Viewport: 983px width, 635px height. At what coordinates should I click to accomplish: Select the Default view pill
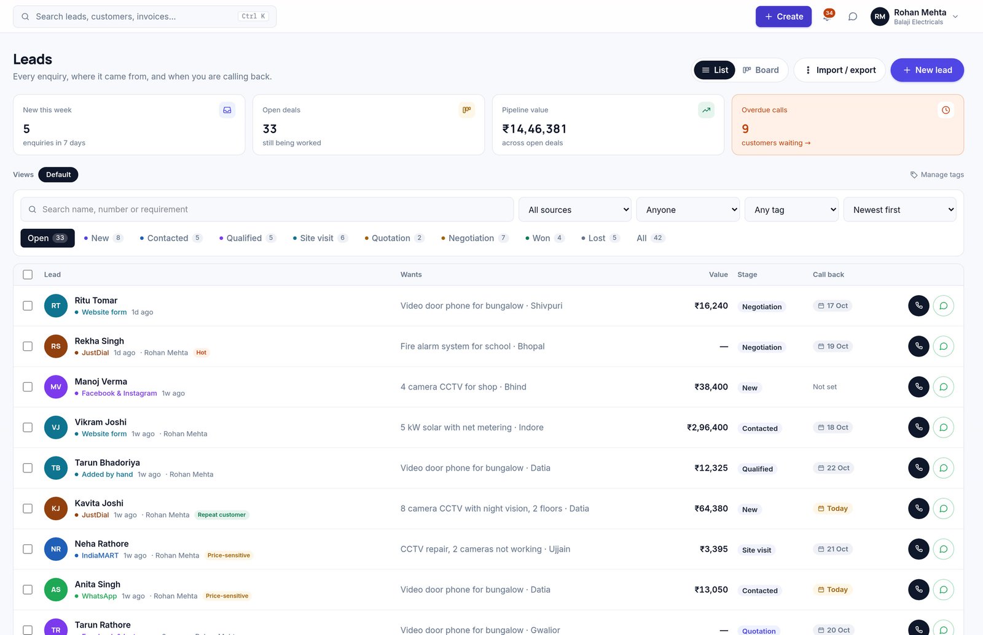(58, 175)
